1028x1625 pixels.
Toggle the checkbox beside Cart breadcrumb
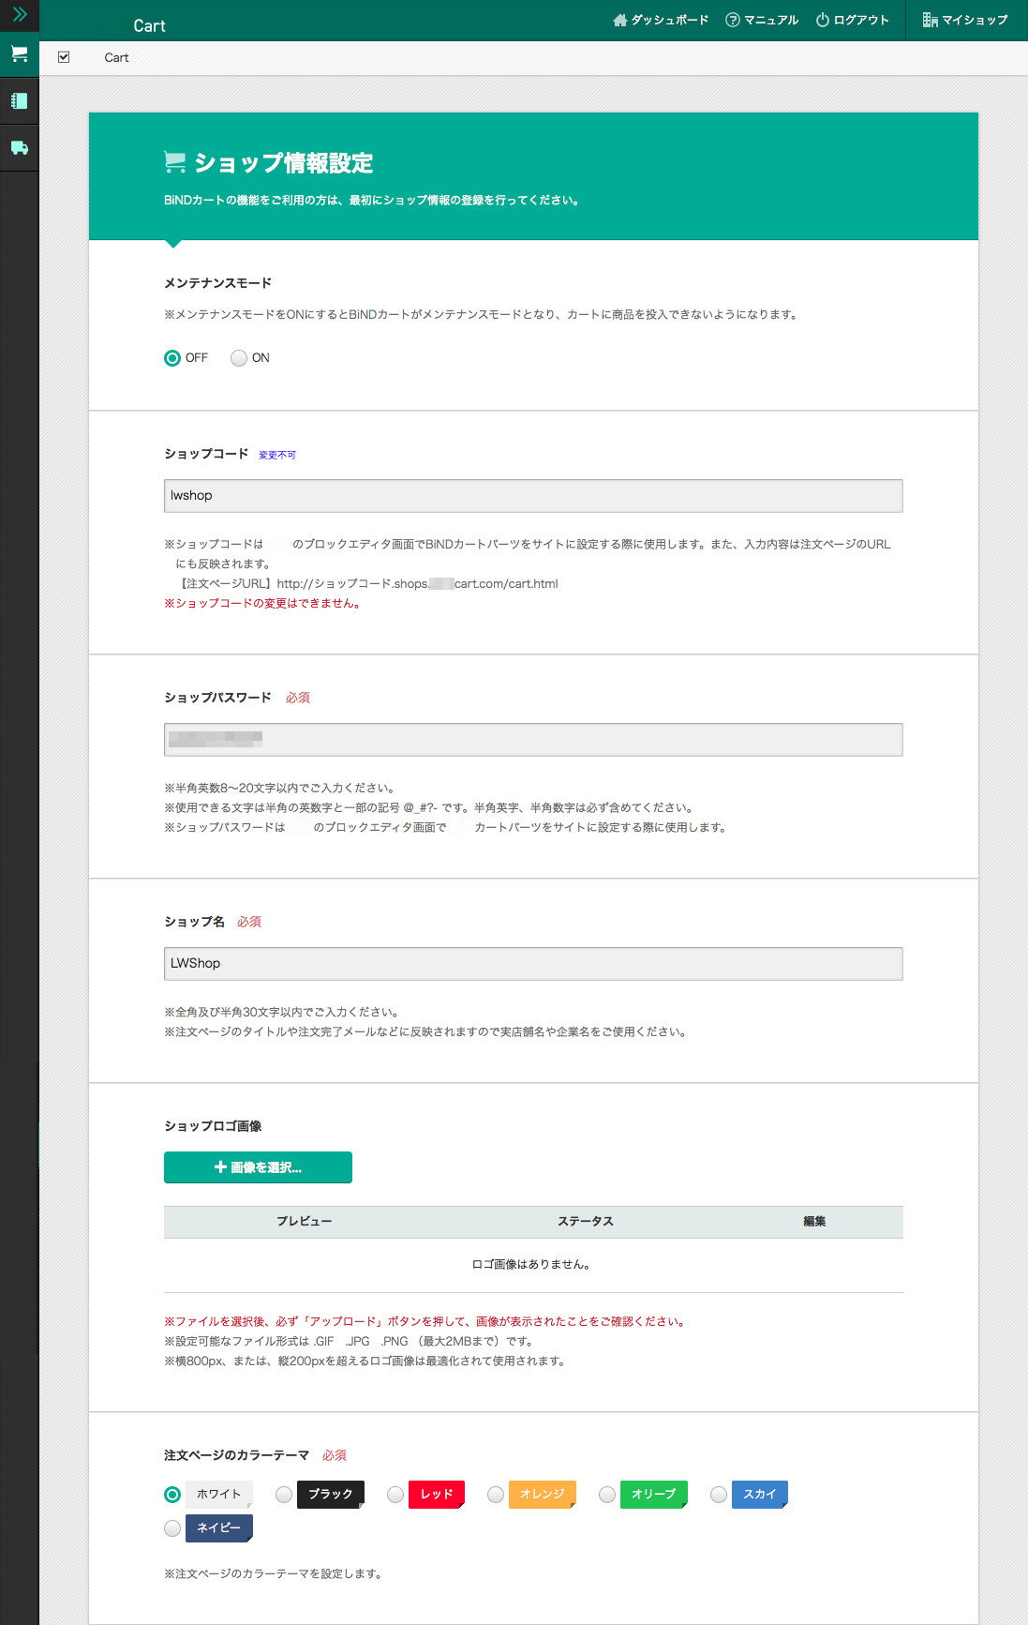point(64,57)
